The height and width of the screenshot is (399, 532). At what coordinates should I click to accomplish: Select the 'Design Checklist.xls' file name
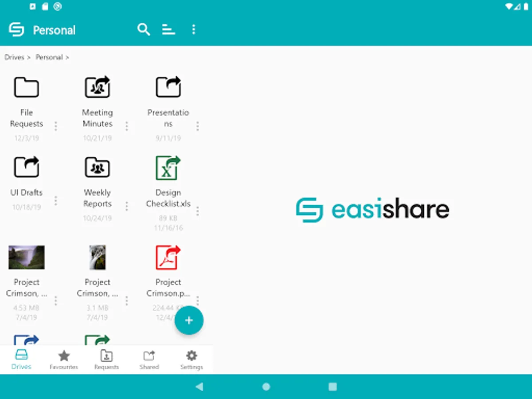coord(168,198)
